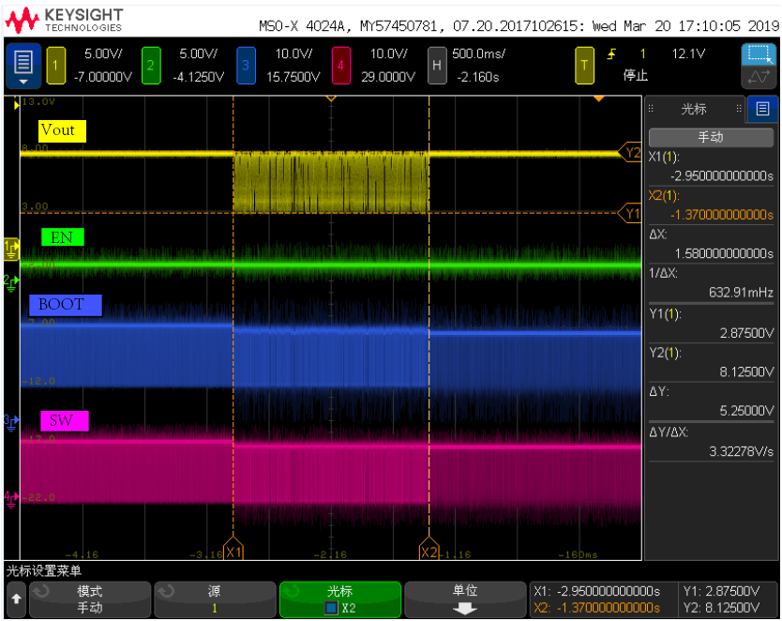Select channel 3 blue badge

click(x=246, y=66)
